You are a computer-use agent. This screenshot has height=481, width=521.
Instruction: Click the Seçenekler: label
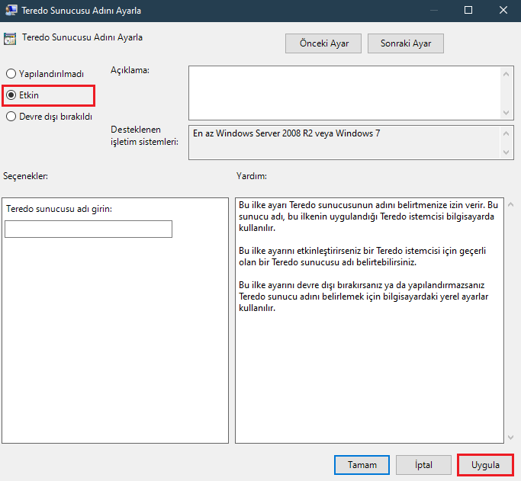(26, 176)
